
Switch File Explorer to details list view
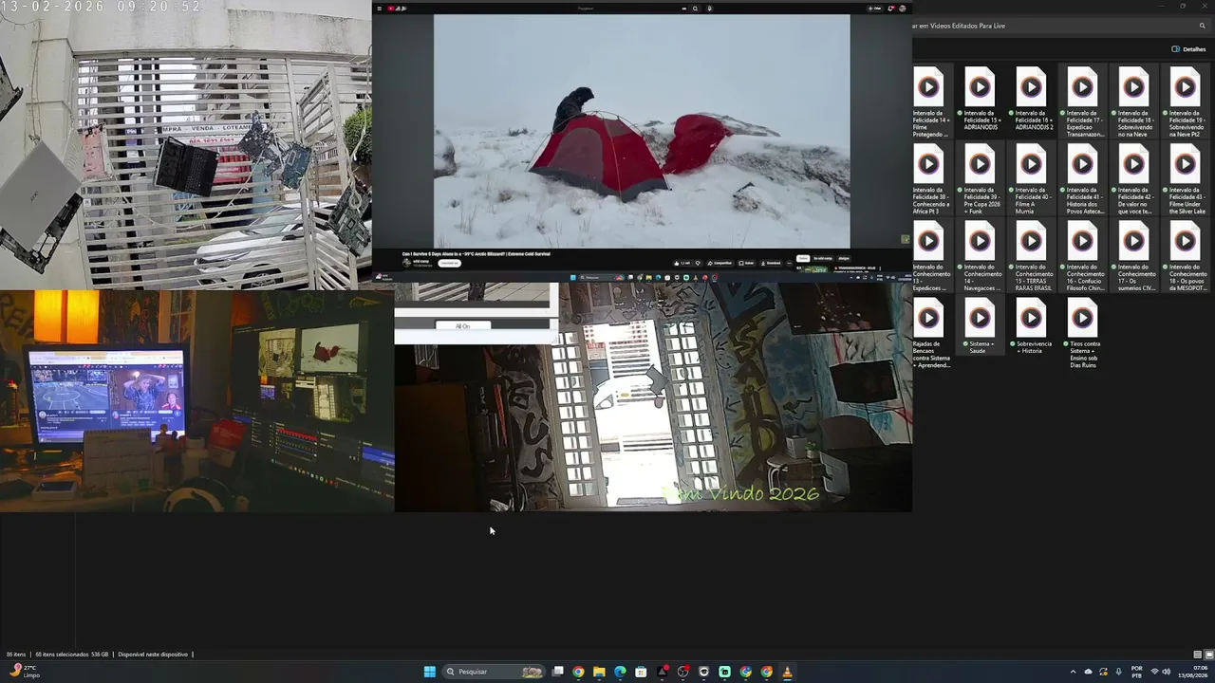pyautogui.click(x=1197, y=655)
